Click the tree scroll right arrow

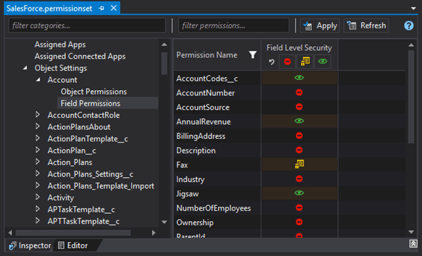(x=154, y=233)
